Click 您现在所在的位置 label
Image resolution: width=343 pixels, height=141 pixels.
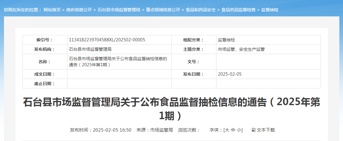23,10
